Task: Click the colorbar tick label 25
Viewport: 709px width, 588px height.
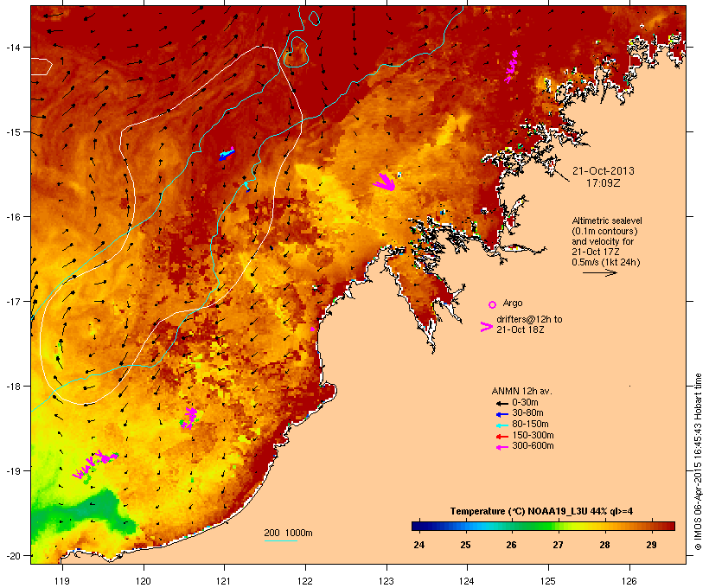Action: [465, 545]
